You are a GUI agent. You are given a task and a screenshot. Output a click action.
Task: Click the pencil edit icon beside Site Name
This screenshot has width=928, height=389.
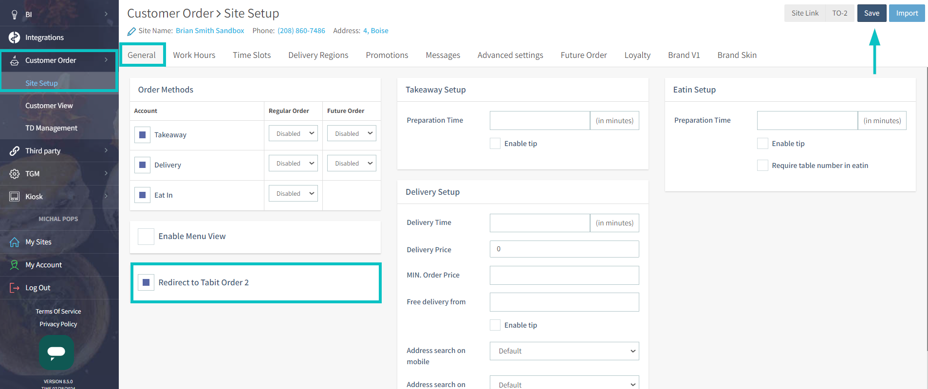pos(131,32)
